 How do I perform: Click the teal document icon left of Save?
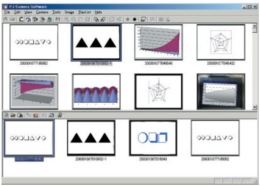tap(49, 20)
